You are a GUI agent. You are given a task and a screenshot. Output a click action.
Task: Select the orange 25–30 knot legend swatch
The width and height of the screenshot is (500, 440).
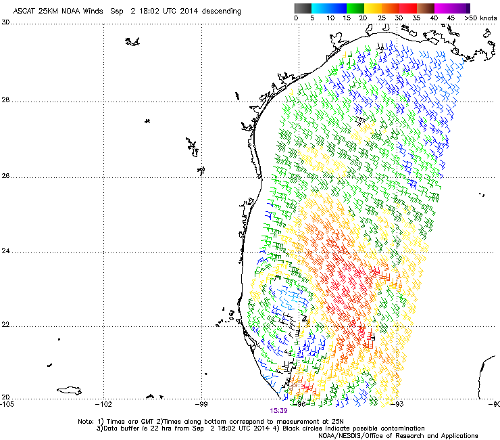391,8
